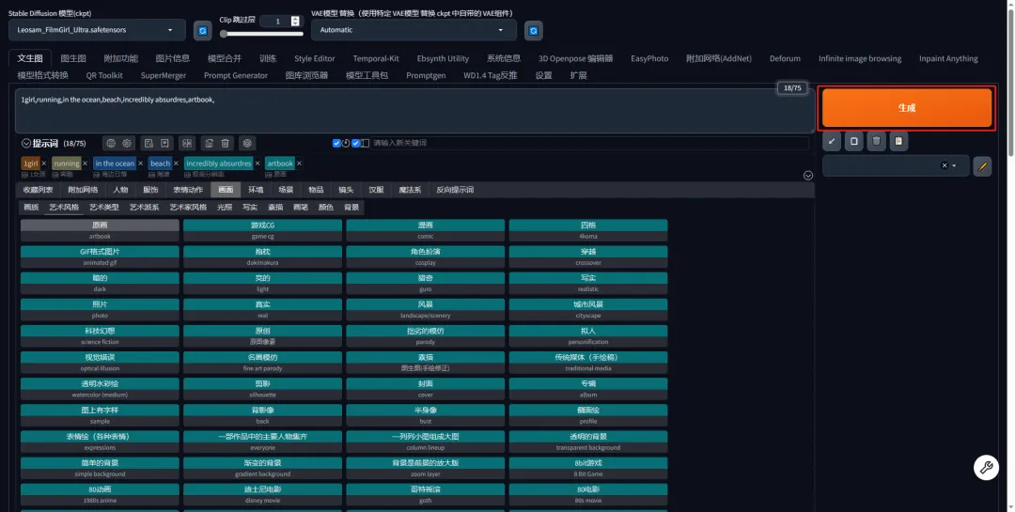Add the 剪影 silhouette tag
Image resolution: width=1015 pixels, height=512 pixels.
coord(263,388)
